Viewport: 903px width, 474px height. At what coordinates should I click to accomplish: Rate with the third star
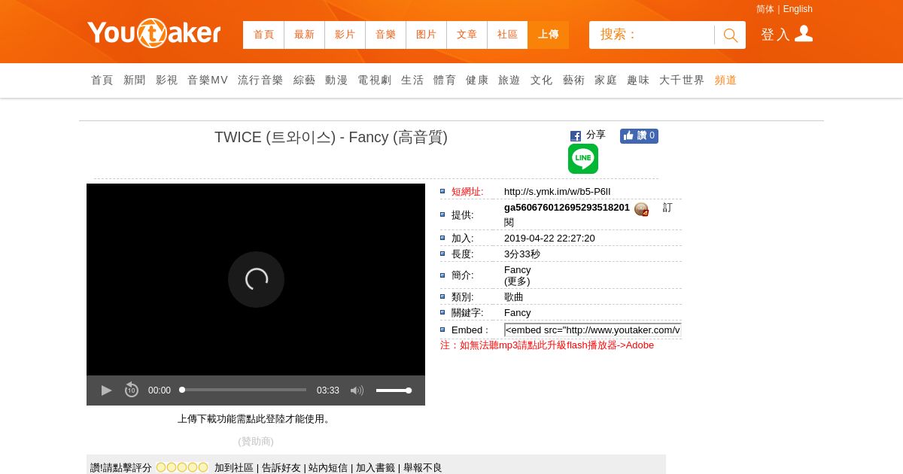[x=182, y=467]
